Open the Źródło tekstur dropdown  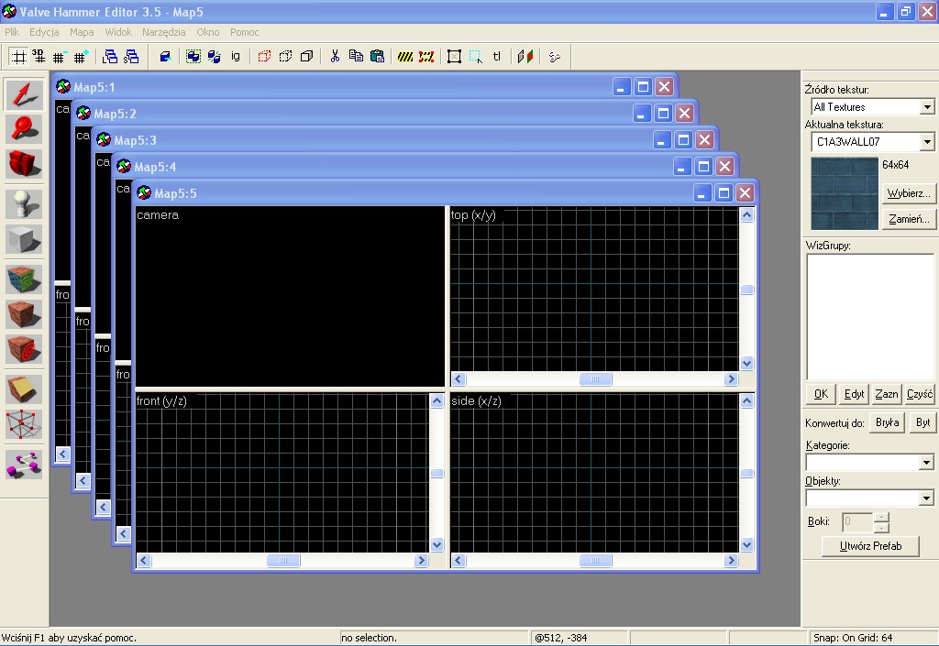pos(927,107)
